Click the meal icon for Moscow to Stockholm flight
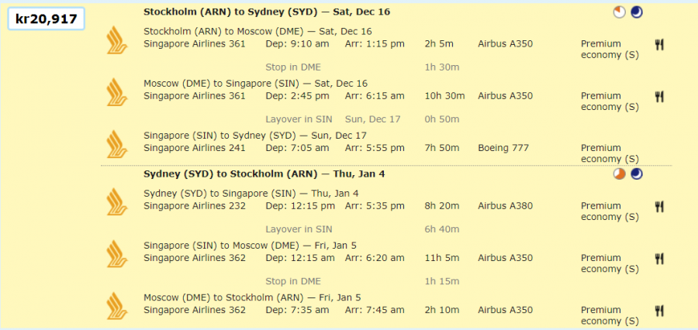The image size is (698, 330). pos(660,310)
